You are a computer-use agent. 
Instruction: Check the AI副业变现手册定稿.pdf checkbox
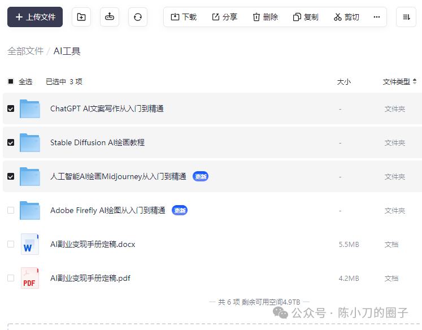pyautogui.click(x=11, y=278)
